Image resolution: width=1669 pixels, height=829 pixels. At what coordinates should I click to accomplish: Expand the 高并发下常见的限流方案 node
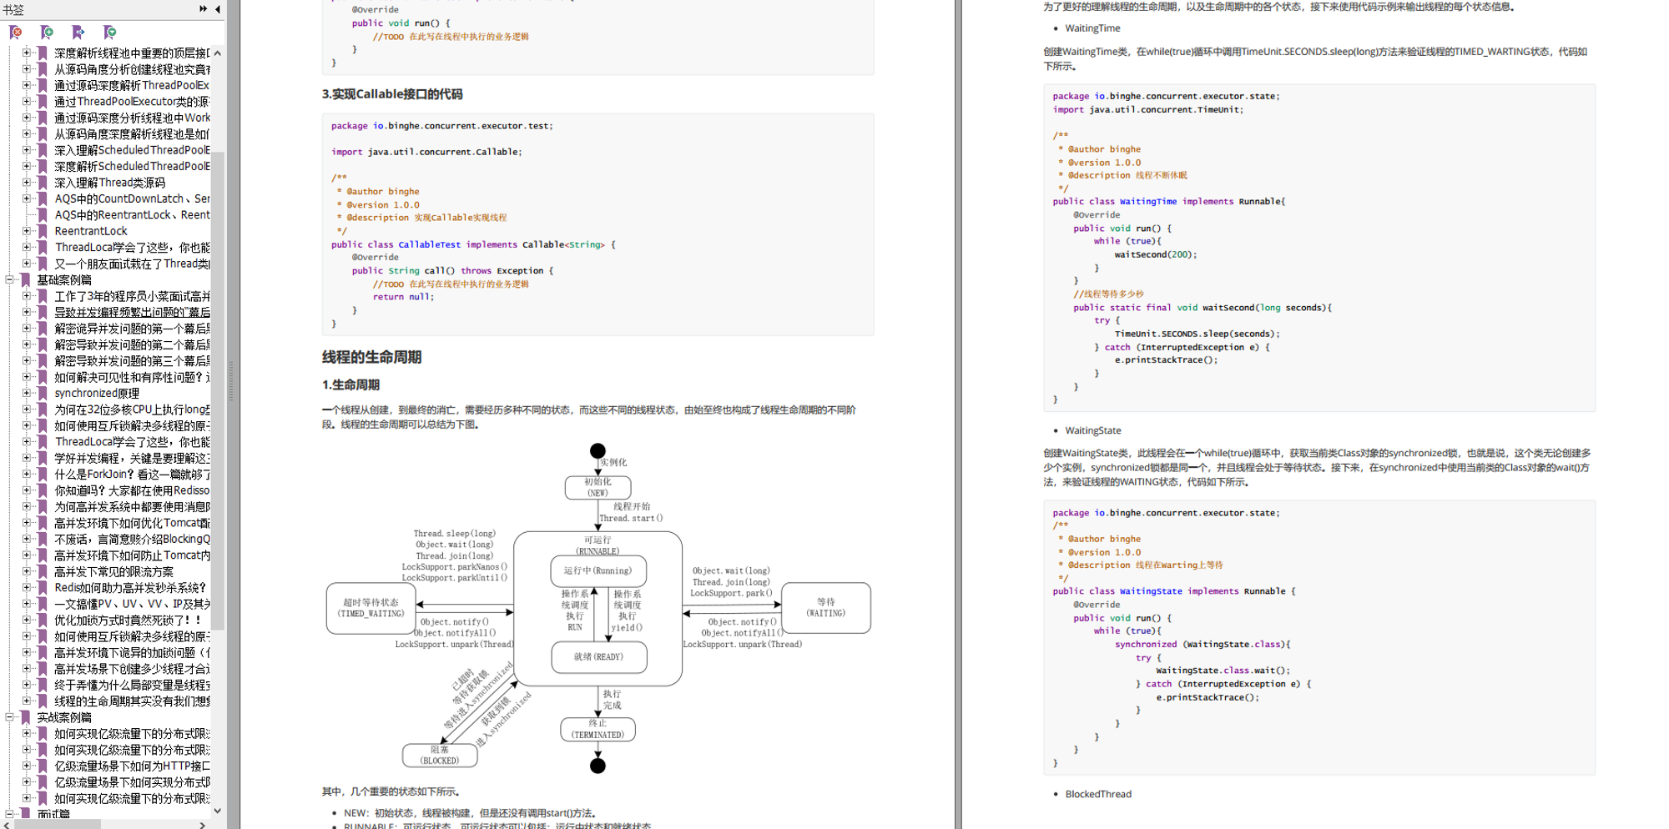coord(27,571)
